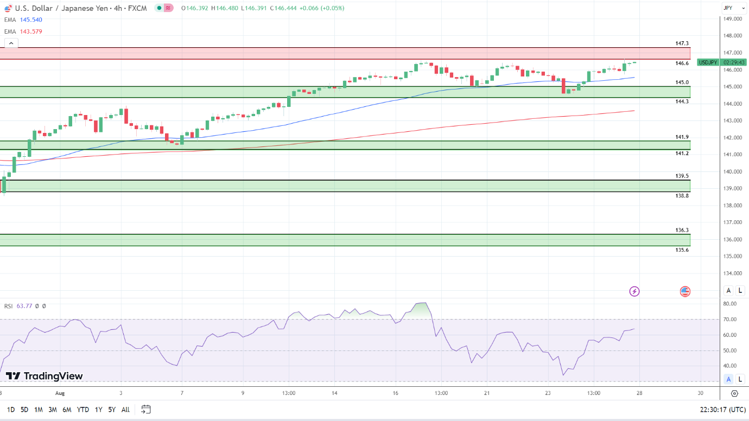Toggle log scale on the RSI pane

tap(740, 379)
